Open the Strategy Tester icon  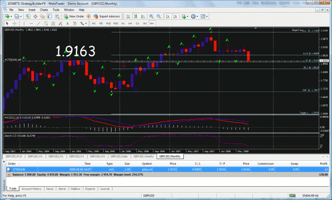coord(57,16)
